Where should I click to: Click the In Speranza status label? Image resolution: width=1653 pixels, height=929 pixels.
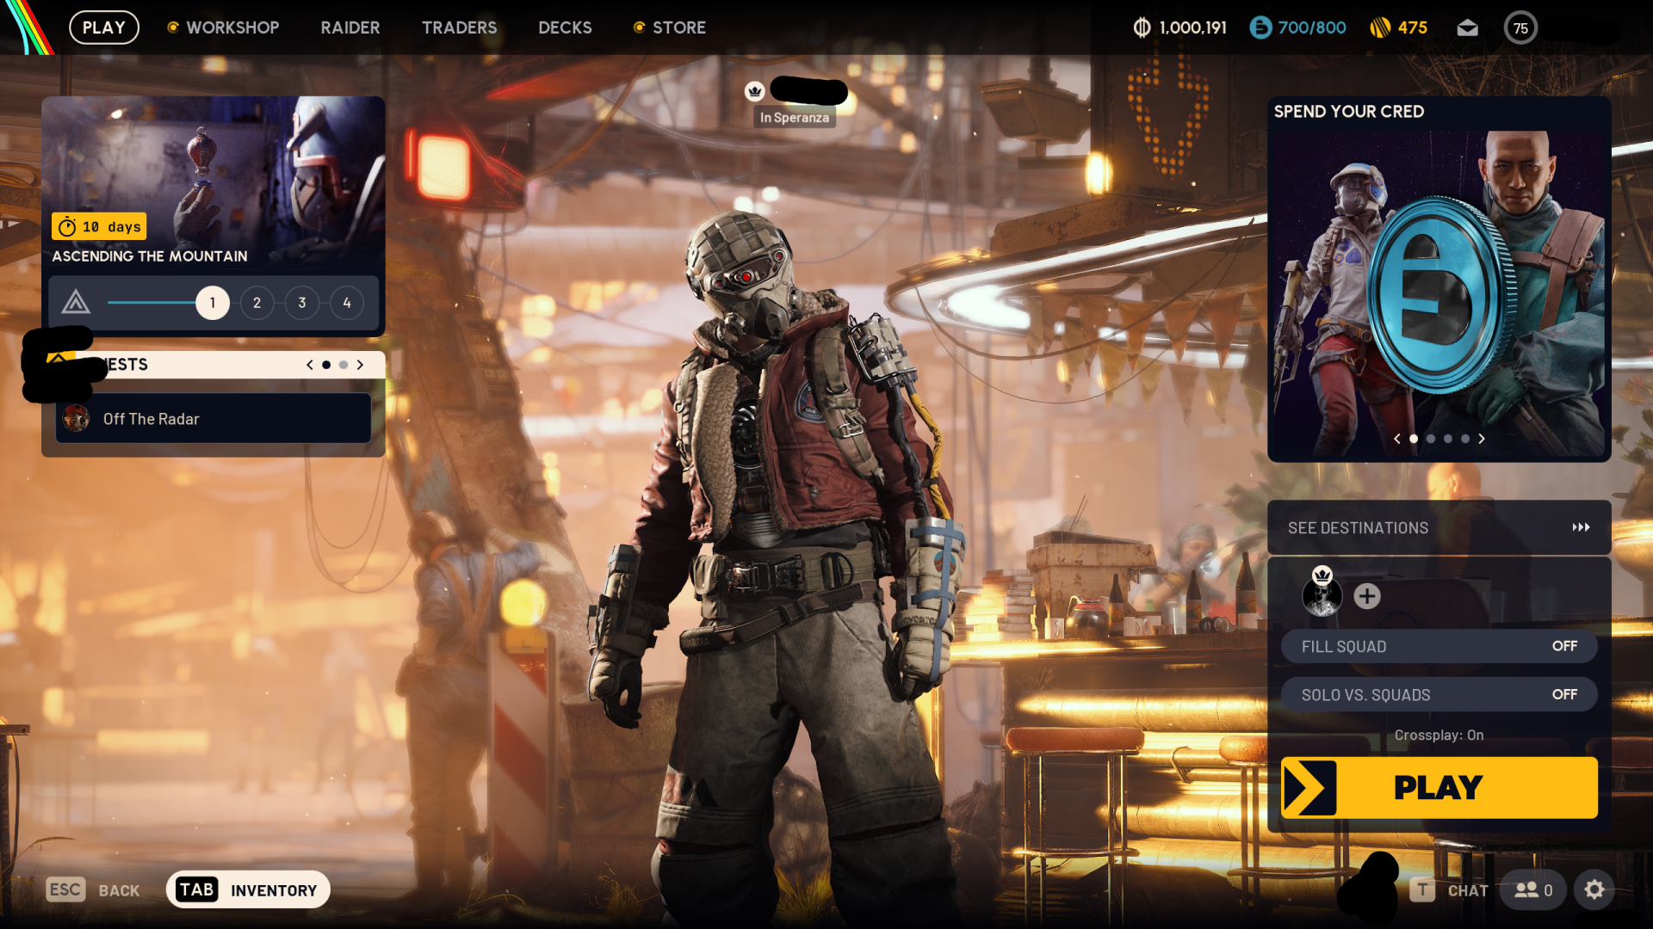(x=795, y=118)
